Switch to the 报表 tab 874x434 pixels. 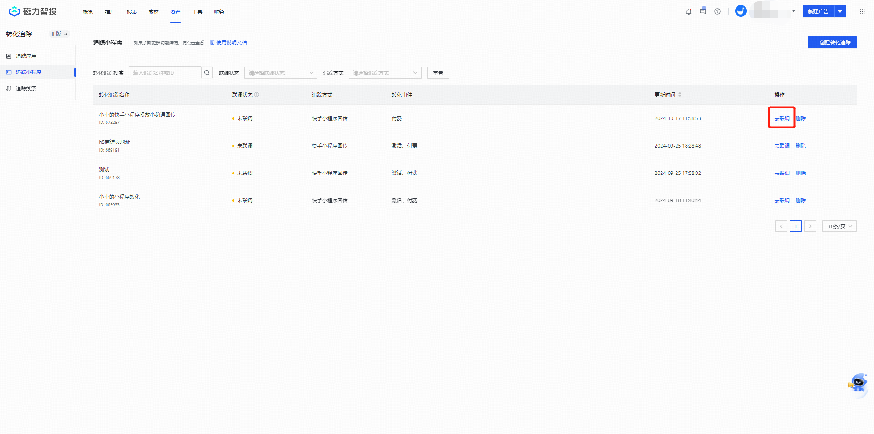[x=132, y=12]
